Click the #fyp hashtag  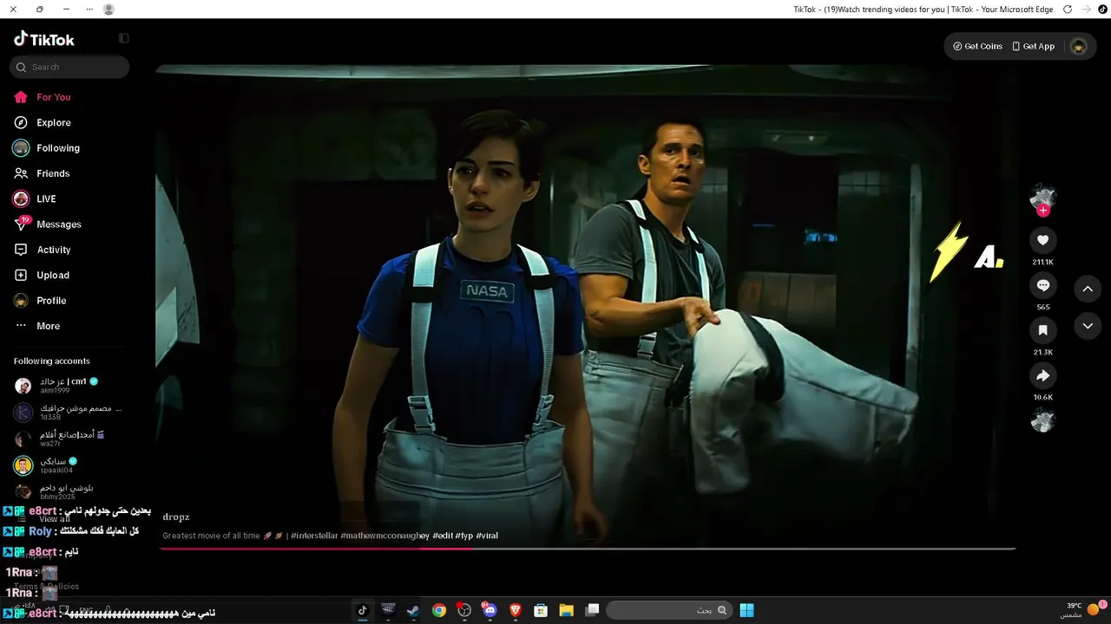464,536
